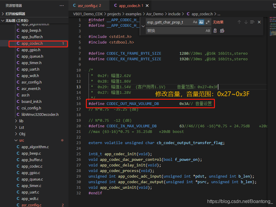Open app_buffer.h in explorer
This screenshot has height=207, width=276.
(x=32, y=37)
